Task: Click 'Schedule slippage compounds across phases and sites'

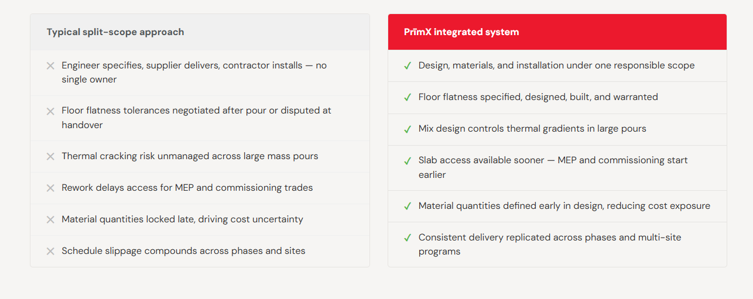Action: tap(183, 251)
